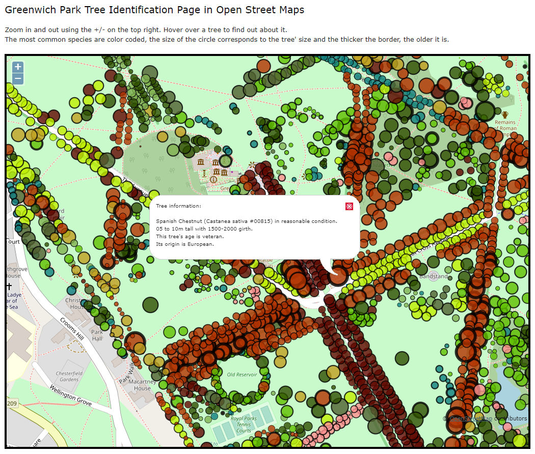Click the museum icon beside the small purple dot
Image resolution: width=535 pixels, height=454 pixels.
(x=224, y=172)
